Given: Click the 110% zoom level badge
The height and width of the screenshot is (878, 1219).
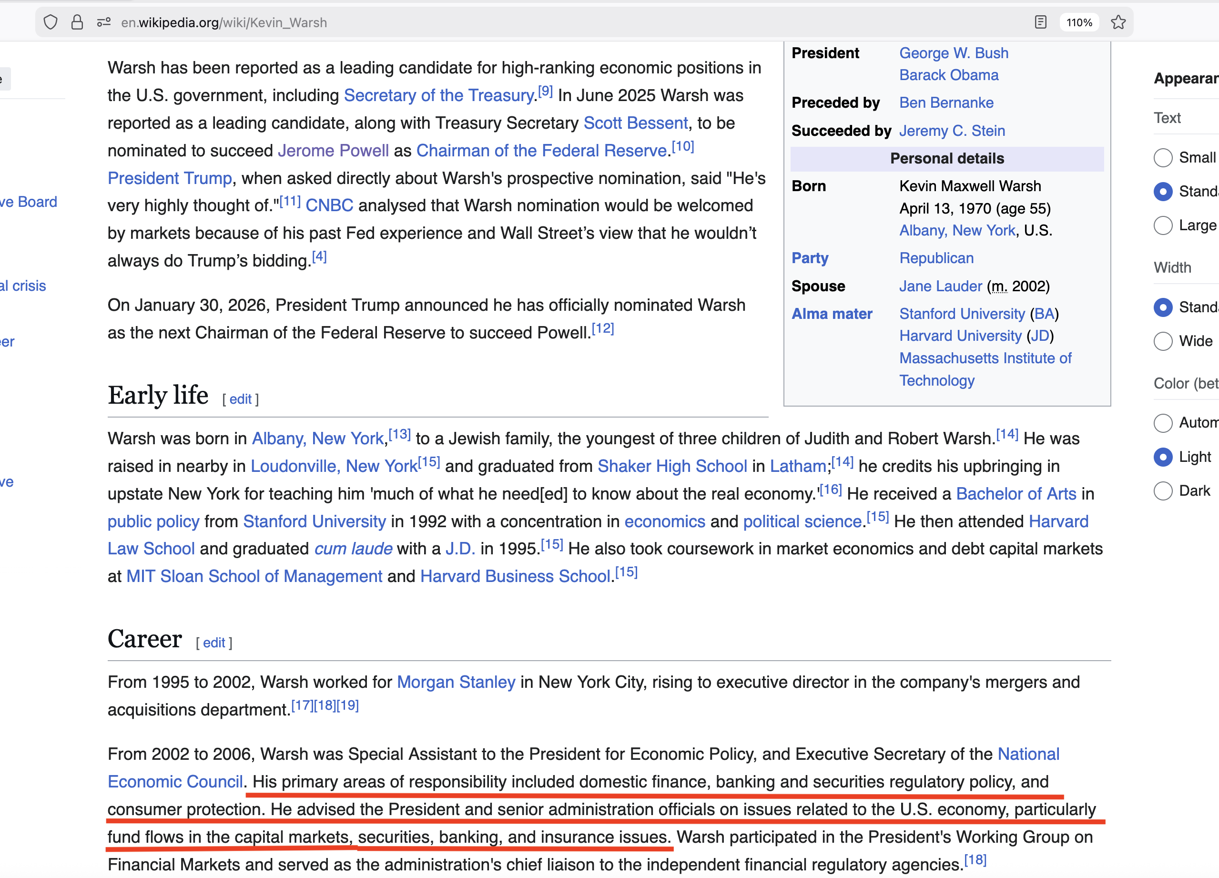Looking at the screenshot, I should pos(1079,22).
